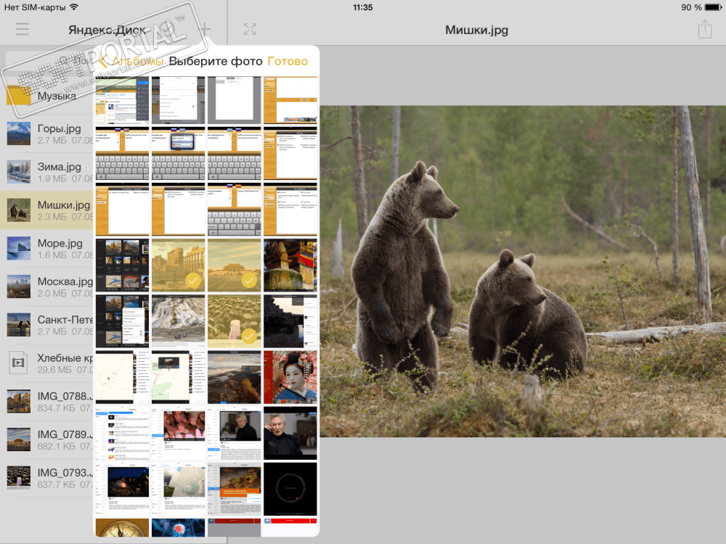The height and width of the screenshot is (544, 726).
Task: Tap the battery status indicator
Action: (713, 7)
